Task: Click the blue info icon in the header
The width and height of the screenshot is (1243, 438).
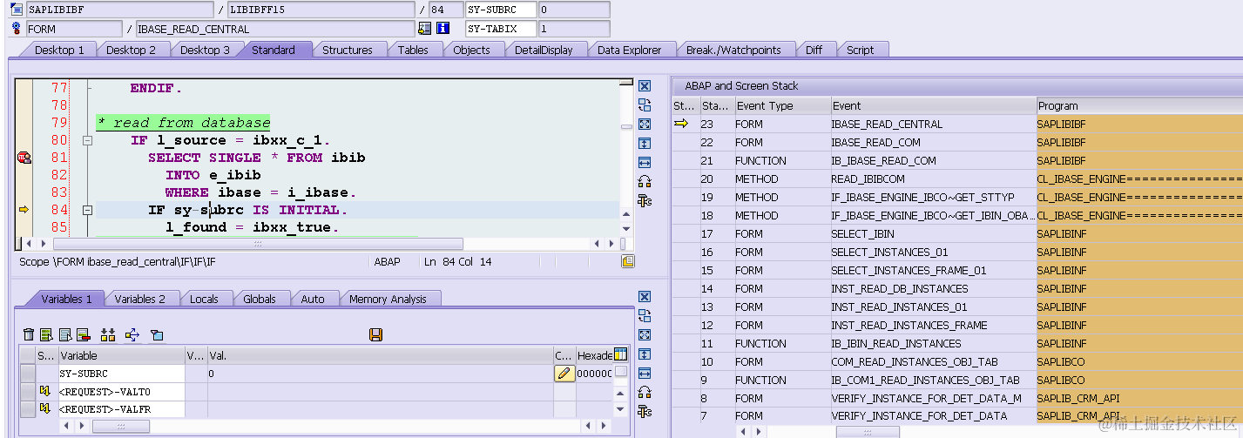Action: [442, 29]
